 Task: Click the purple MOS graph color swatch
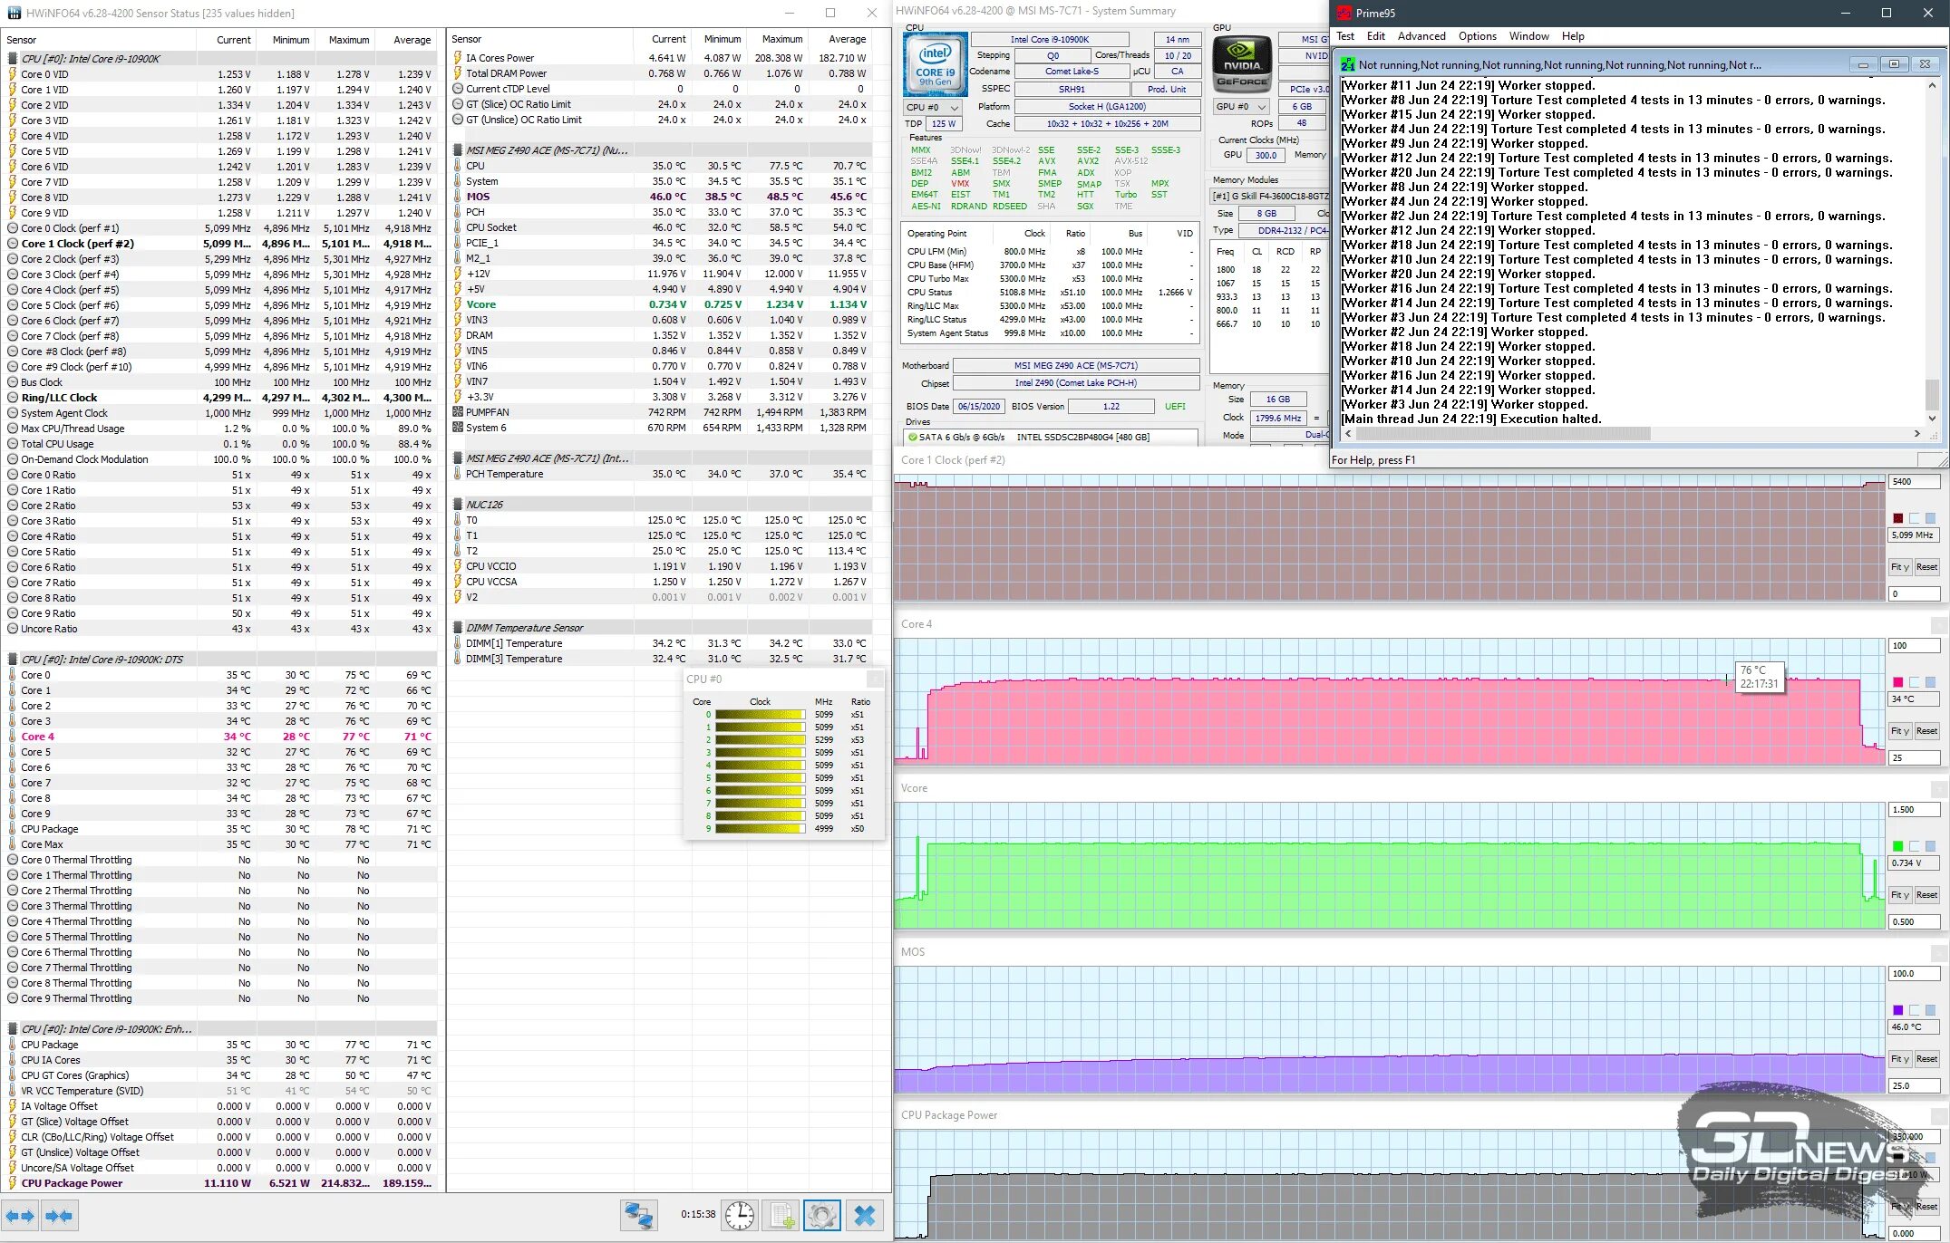click(x=1897, y=1010)
